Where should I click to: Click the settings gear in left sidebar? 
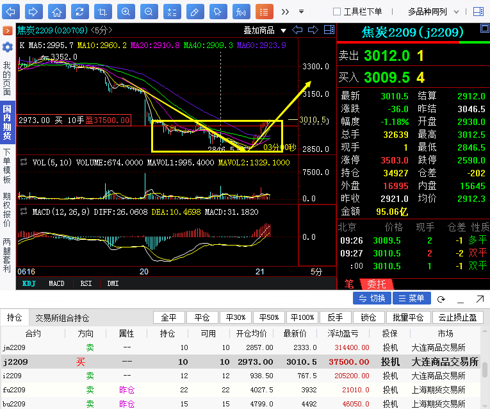(7, 47)
